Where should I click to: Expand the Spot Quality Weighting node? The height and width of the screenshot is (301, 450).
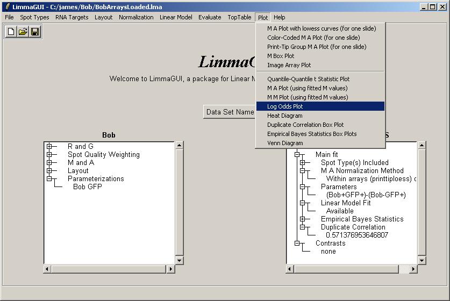tap(49, 154)
